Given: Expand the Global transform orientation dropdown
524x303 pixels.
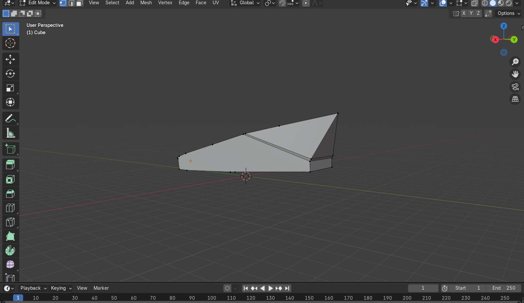Looking at the screenshot, I should click(x=245, y=3).
